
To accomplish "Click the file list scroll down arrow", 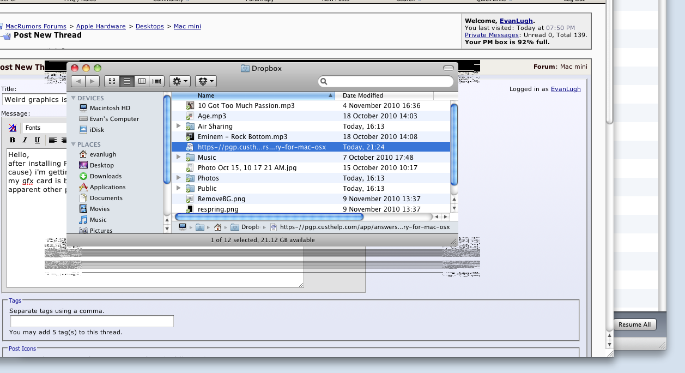I will (454, 208).
